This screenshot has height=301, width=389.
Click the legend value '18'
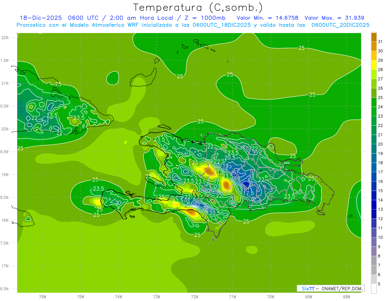(x=380, y=163)
